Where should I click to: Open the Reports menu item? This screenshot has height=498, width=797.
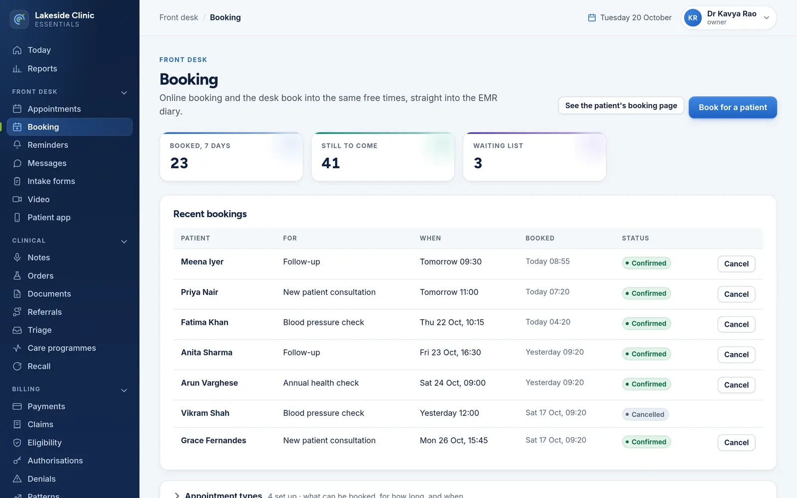(70, 69)
